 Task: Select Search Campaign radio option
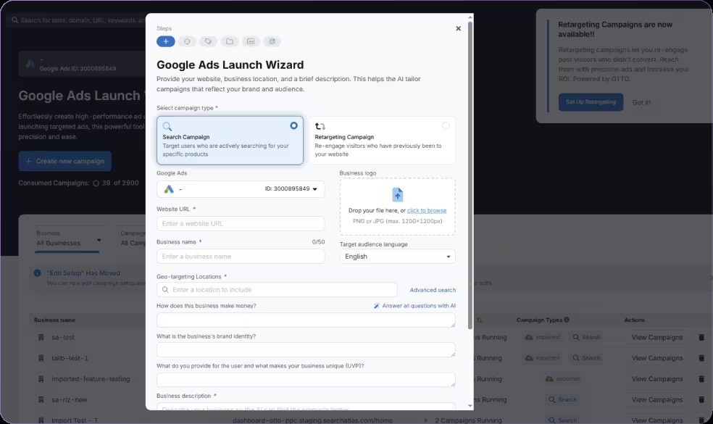pos(293,125)
